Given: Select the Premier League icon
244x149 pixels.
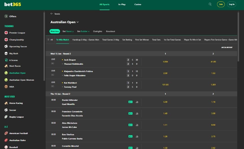Looking at the screenshot, I should click(x=6, y=33).
